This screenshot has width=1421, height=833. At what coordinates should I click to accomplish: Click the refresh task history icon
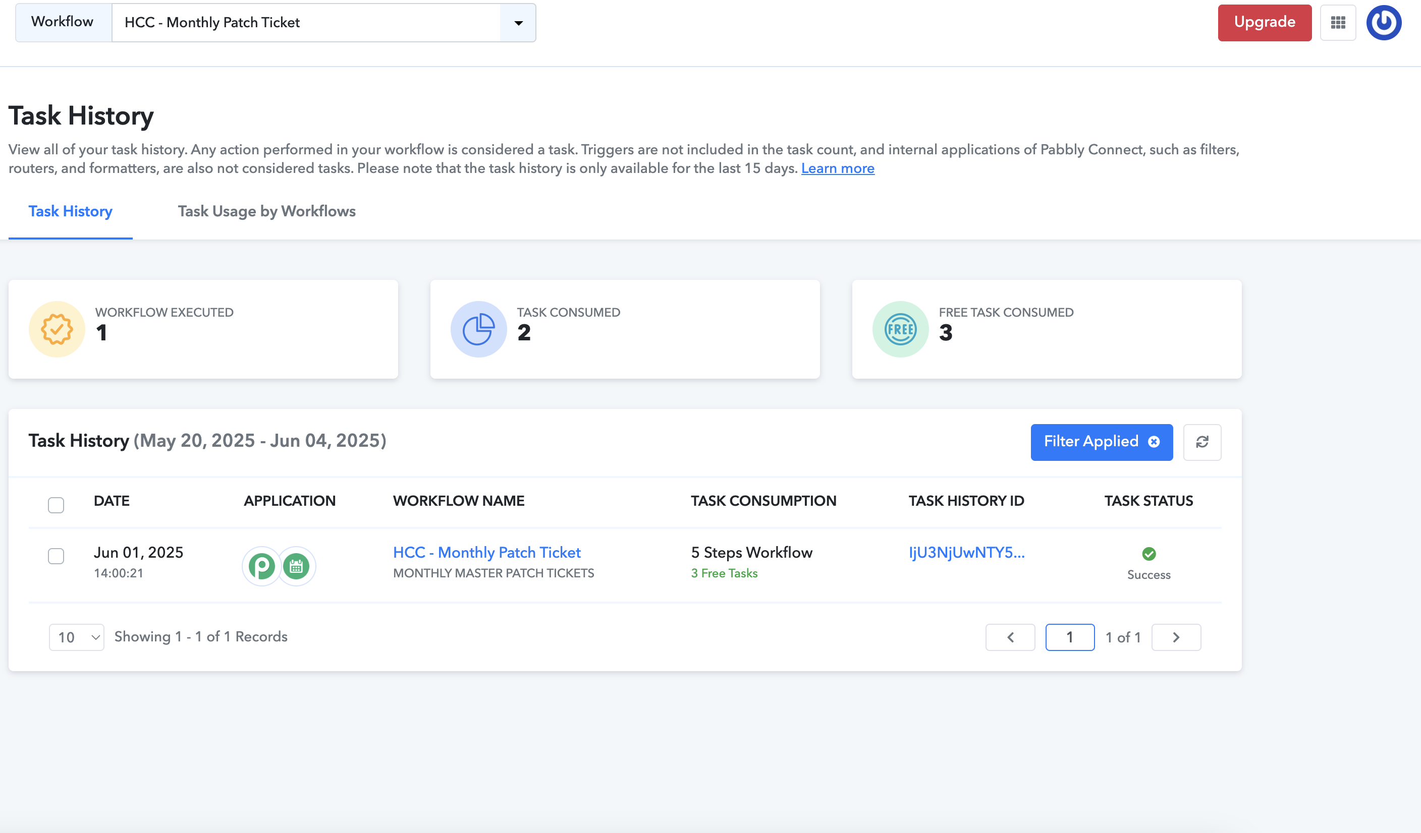click(1201, 442)
